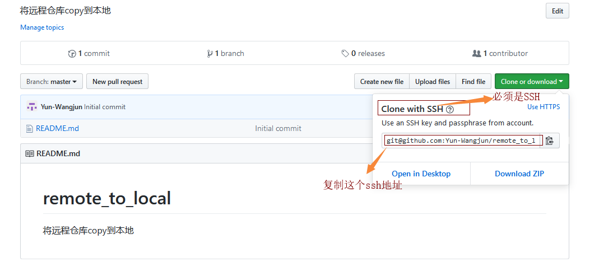
Task: Click the README.md title in readme header
Action: click(58, 154)
